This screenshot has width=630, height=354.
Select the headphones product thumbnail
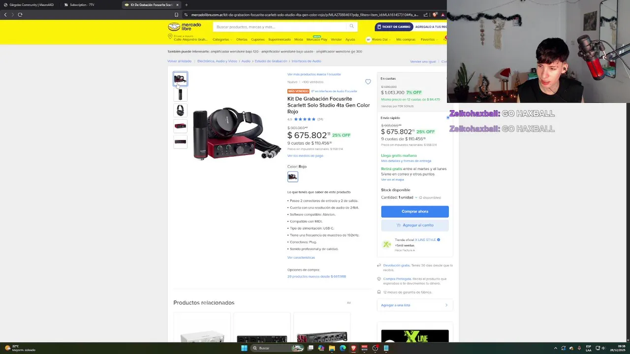180,110
